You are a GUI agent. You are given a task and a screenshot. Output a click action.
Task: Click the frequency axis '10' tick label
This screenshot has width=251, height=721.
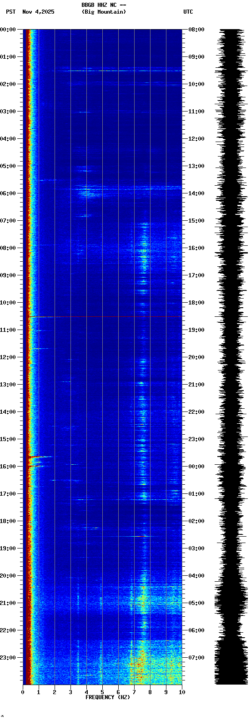click(x=182, y=692)
